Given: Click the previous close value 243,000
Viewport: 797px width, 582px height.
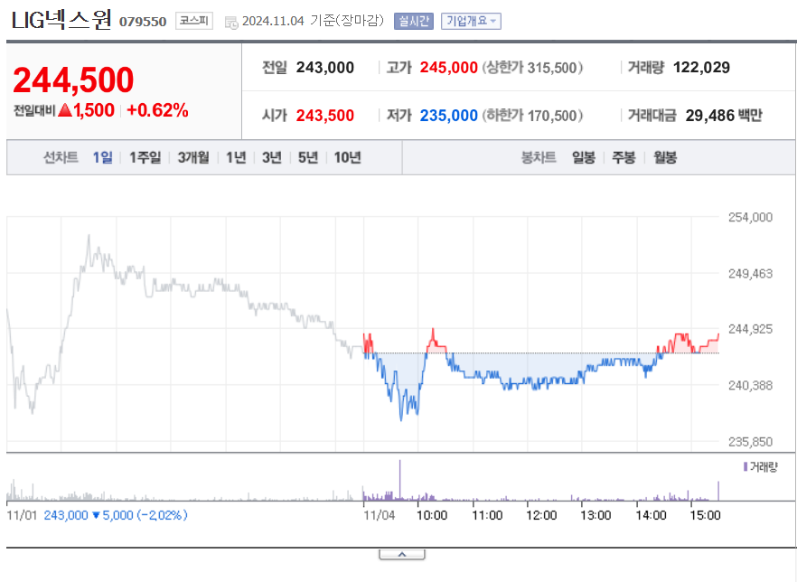Looking at the screenshot, I should (325, 68).
